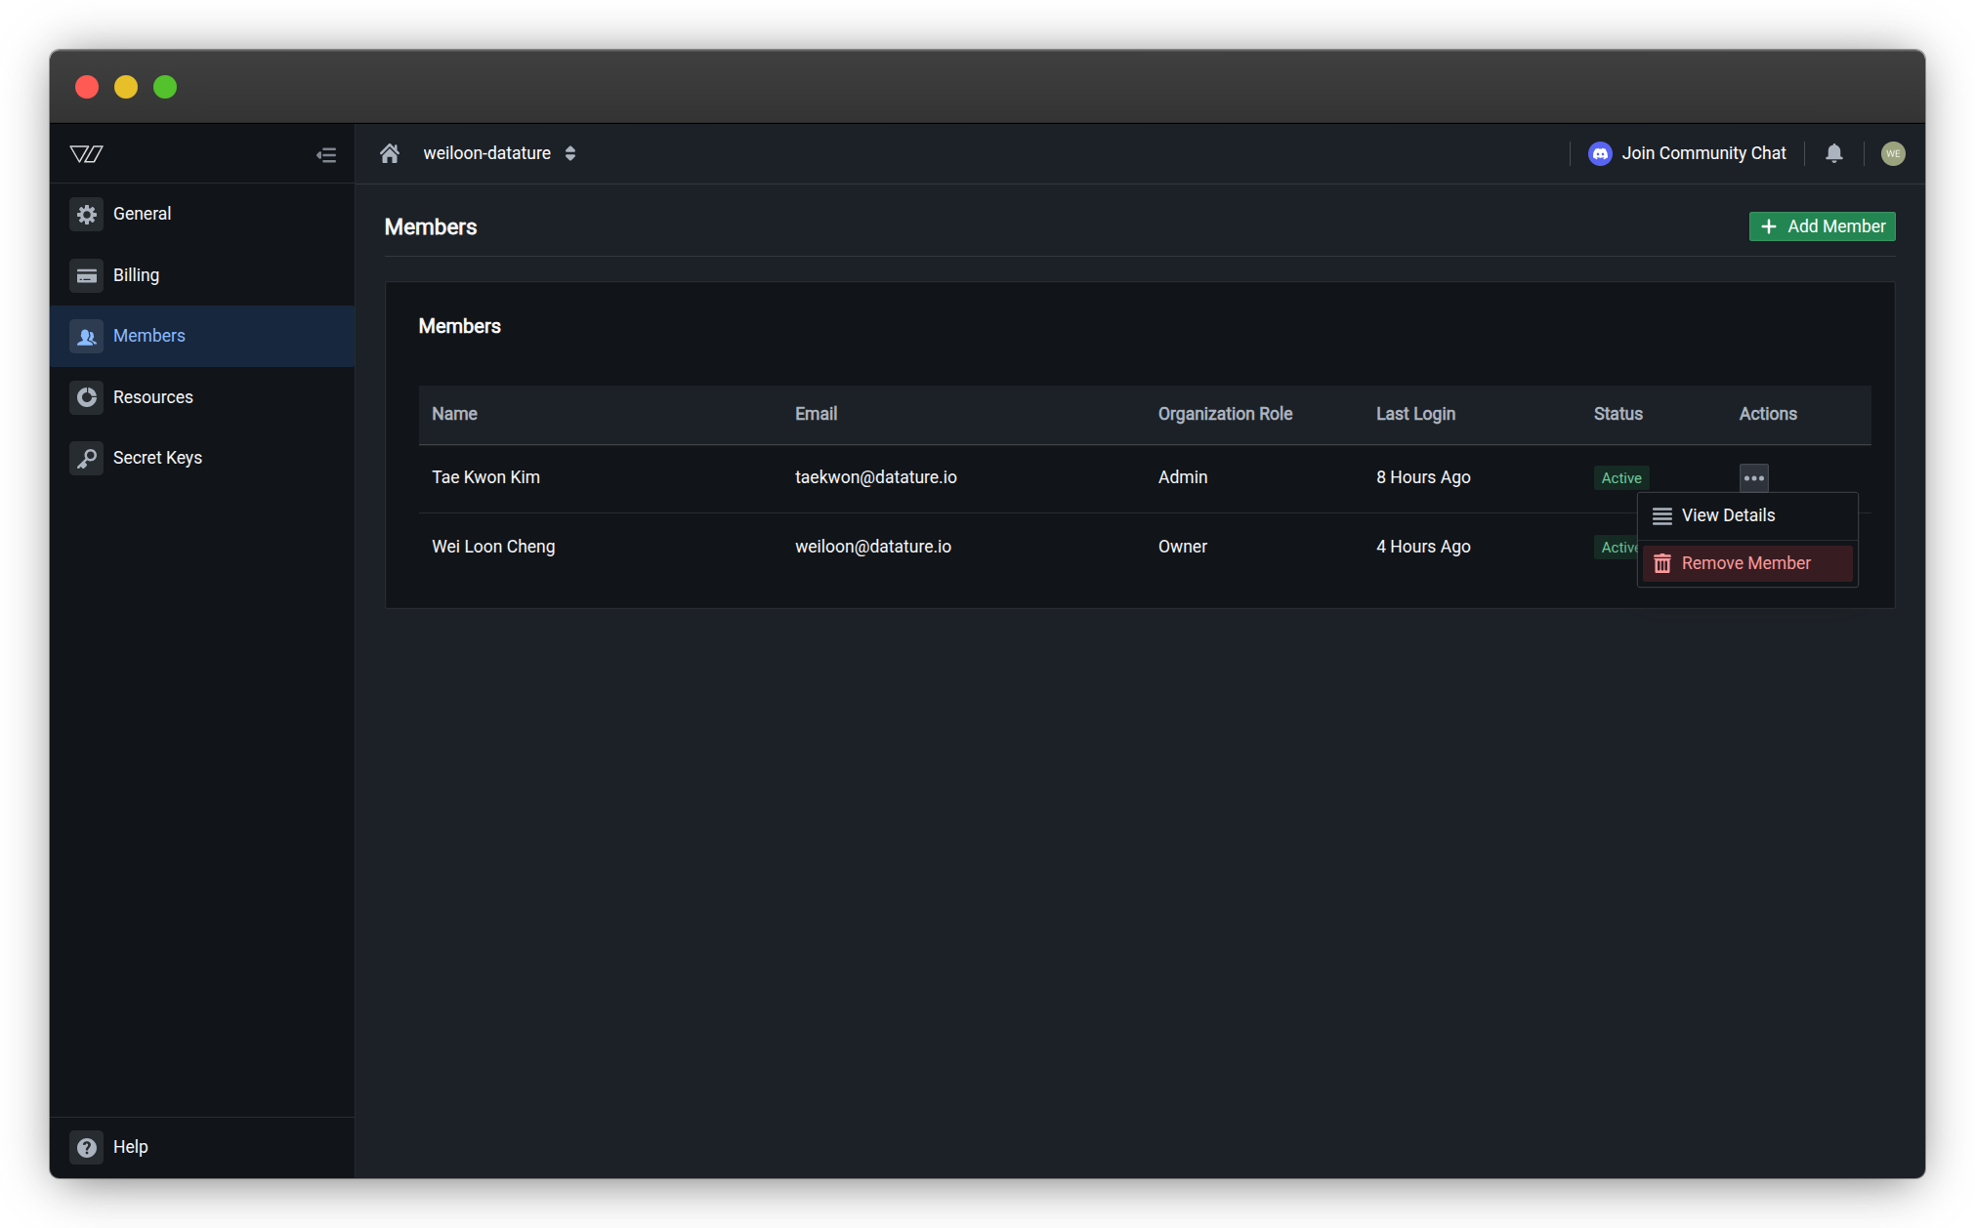Image resolution: width=1975 pixels, height=1228 pixels.
Task: Open the notifications bell
Action: tap(1833, 153)
